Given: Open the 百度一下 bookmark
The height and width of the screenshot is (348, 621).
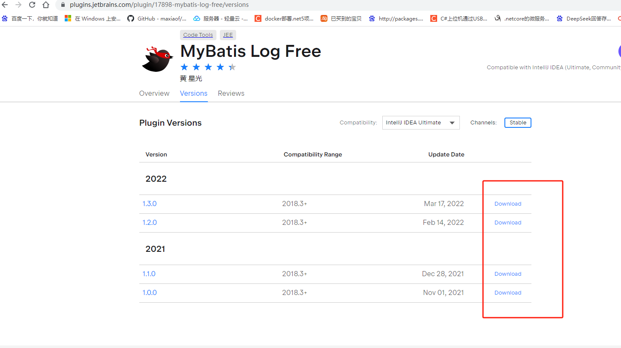Looking at the screenshot, I should tap(30, 18).
